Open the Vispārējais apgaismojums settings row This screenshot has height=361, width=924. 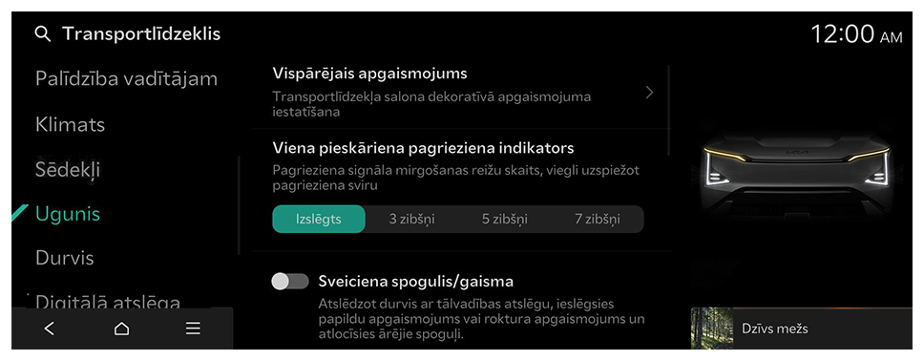pos(461,93)
